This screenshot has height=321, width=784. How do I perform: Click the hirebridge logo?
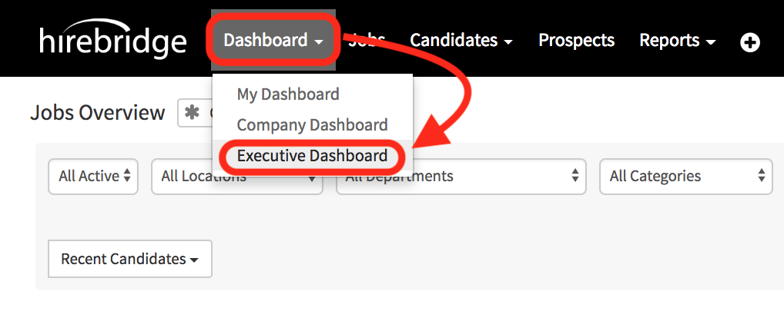pos(113,39)
